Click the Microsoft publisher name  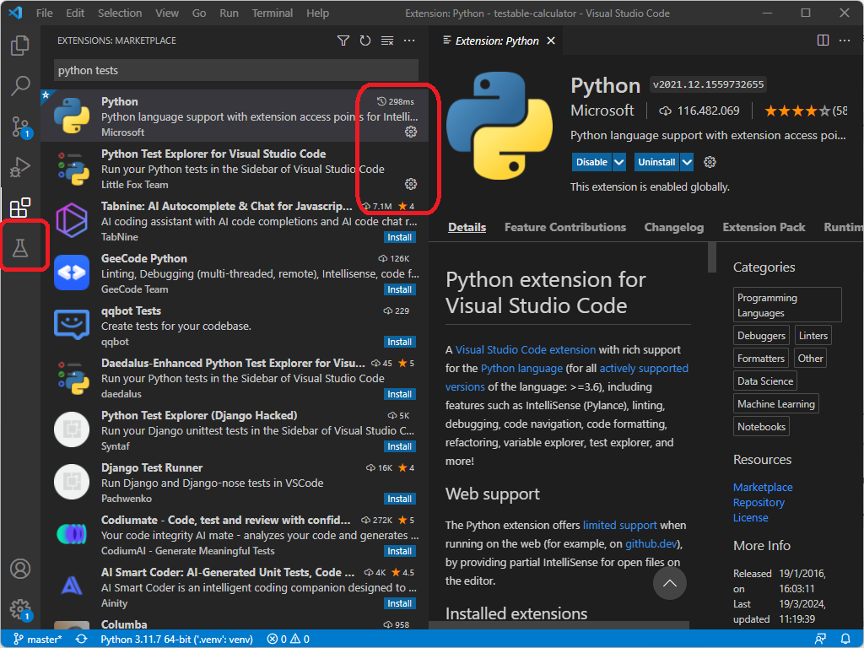tap(602, 111)
